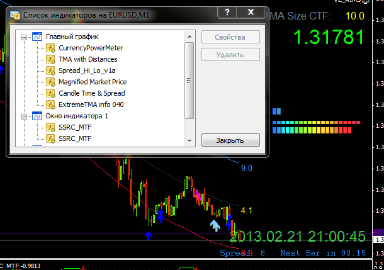Click the CurrencyPowerMeter indicator icon
384x270 pixels.
[x=51, y=48]
